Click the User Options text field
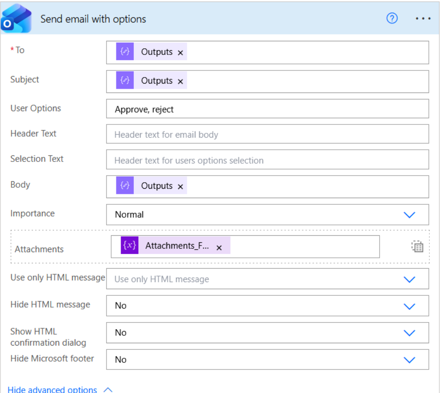This screenshot has height=393, width=442. [267, 109]
